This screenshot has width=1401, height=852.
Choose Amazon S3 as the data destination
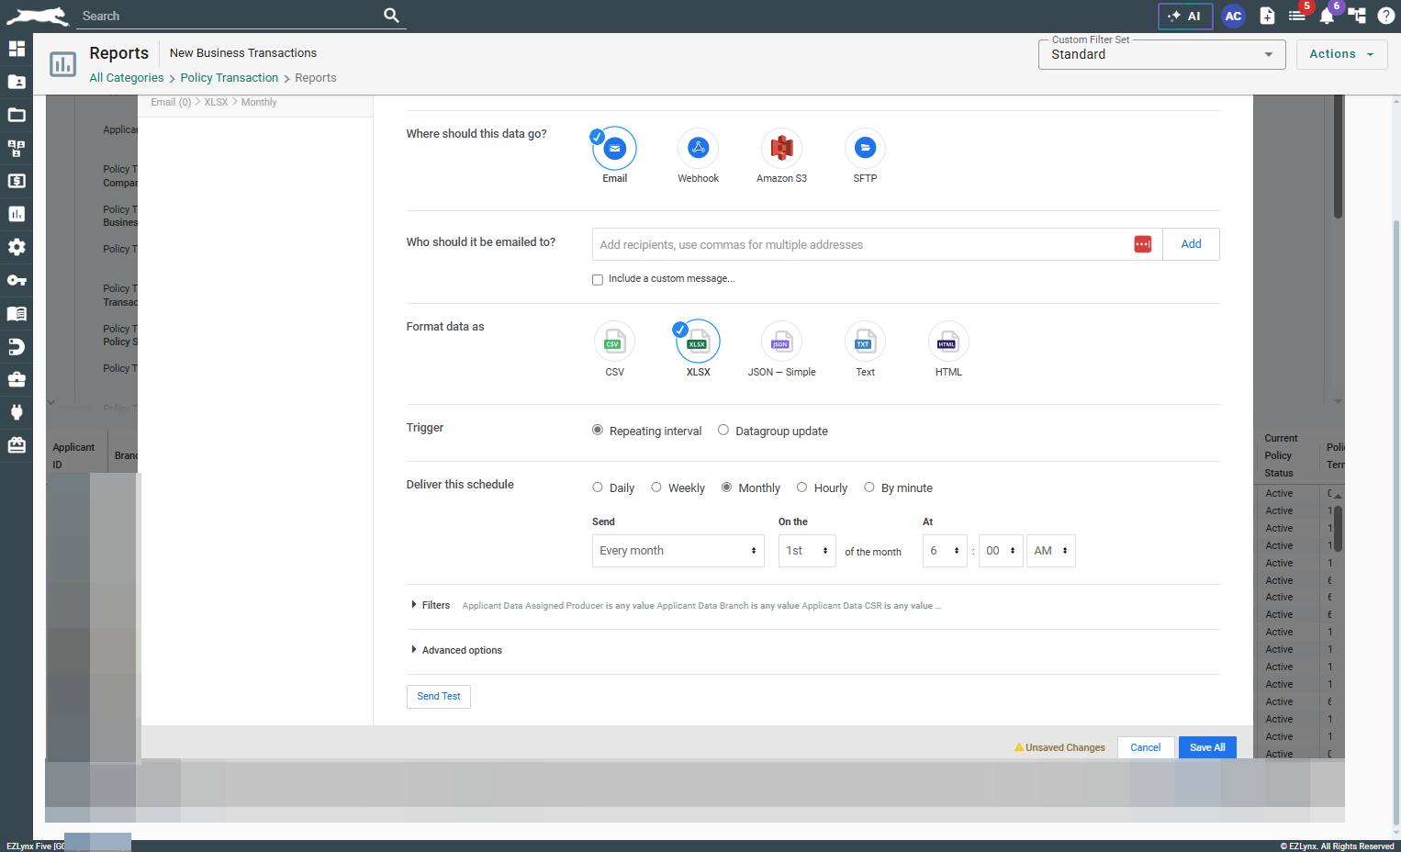tap(782, 148)
